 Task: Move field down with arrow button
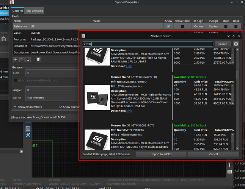28,60
